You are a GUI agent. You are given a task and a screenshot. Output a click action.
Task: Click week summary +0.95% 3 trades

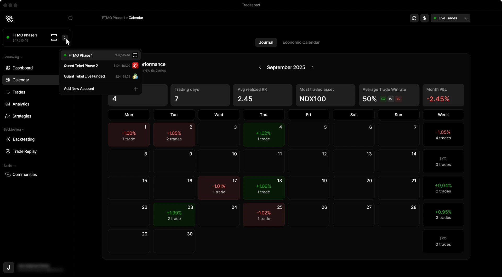pyautogui.click(x=443, y=215)
